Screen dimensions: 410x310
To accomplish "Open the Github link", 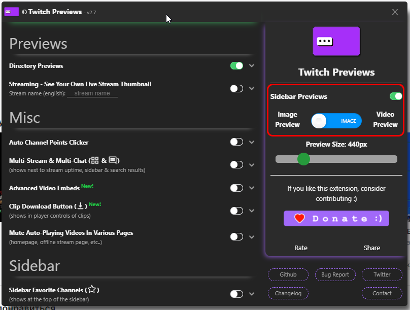I will [288, 274].
